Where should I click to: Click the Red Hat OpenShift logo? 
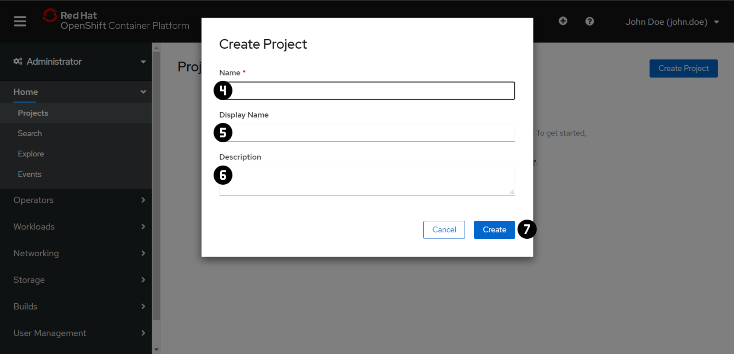click(116, 20)
